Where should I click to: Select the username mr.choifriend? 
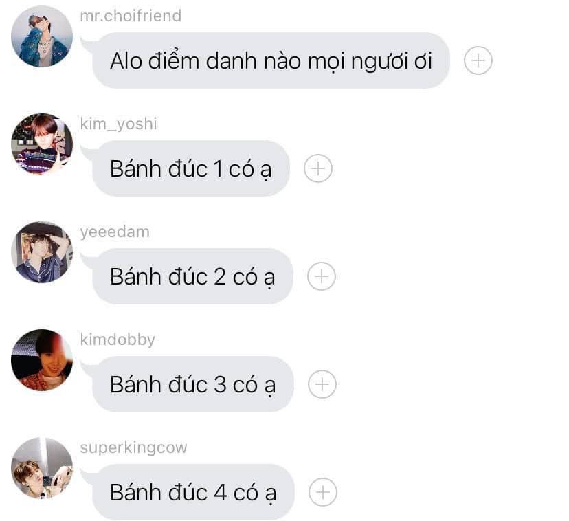point(131,16)
